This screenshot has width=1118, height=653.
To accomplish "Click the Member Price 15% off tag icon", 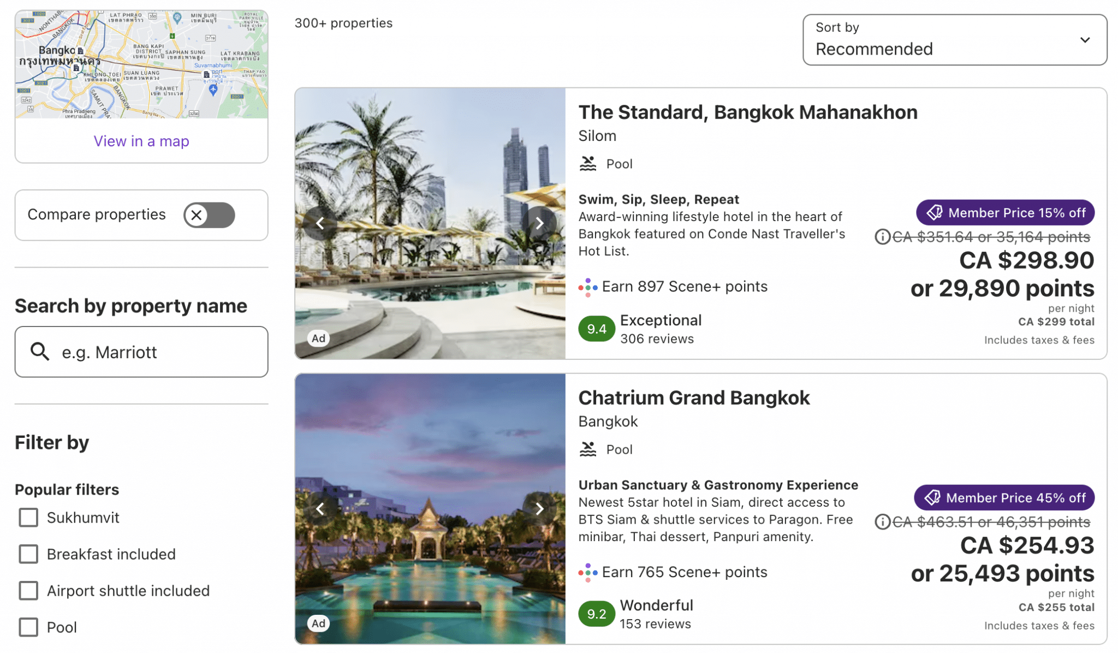I will tap(935, 212).
